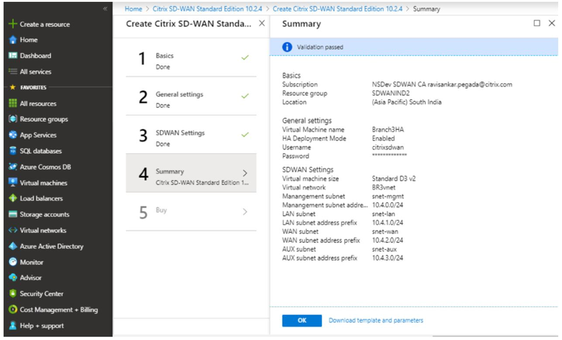Click resource group value SDWANIND2
The height and width of the screenshot is (340, 562).
click(x=391, y=93)
